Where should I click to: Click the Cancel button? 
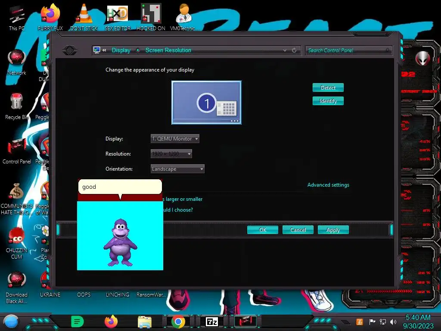[298, 230]
